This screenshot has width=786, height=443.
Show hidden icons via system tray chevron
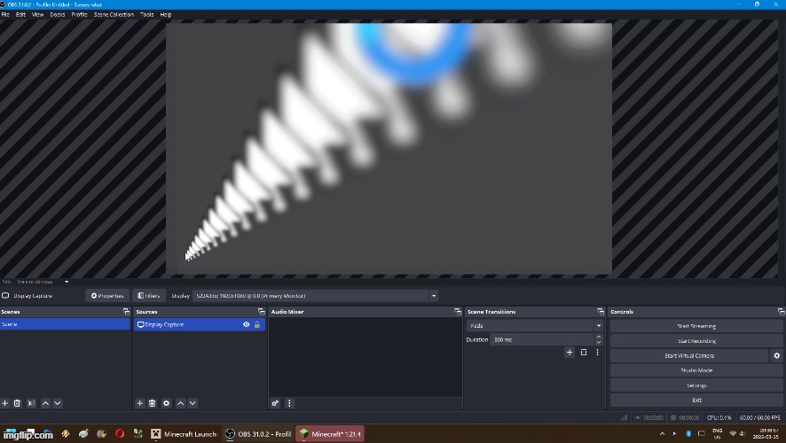[x=662, y=433]
